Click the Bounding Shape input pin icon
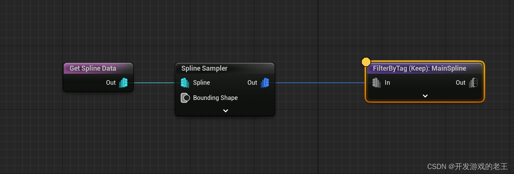The image size is (514, 174). (x=185, y=98)
